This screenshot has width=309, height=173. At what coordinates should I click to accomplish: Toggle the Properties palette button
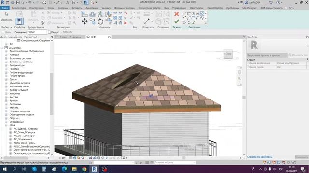(x=19, y=21)
